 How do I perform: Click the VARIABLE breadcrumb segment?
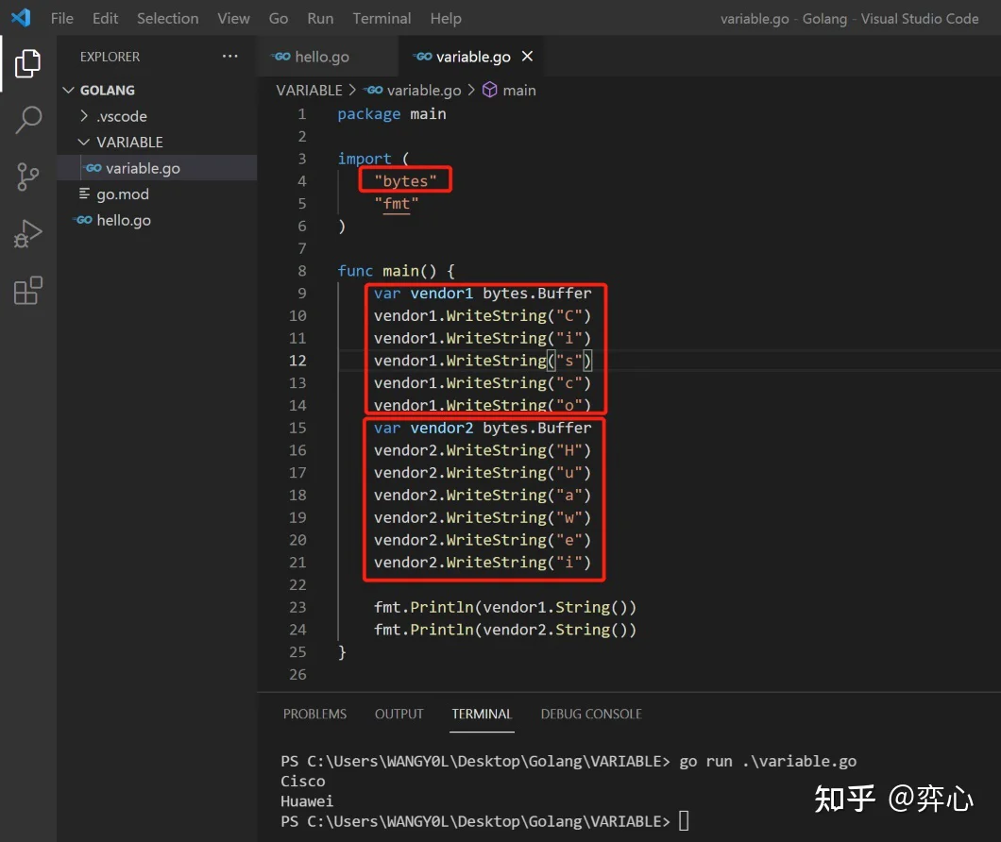pyautogui.click(x=309, y=90)
